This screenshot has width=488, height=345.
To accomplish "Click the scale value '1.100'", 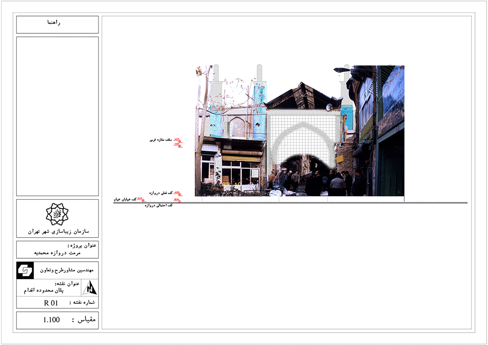I will tap(51, 320).
